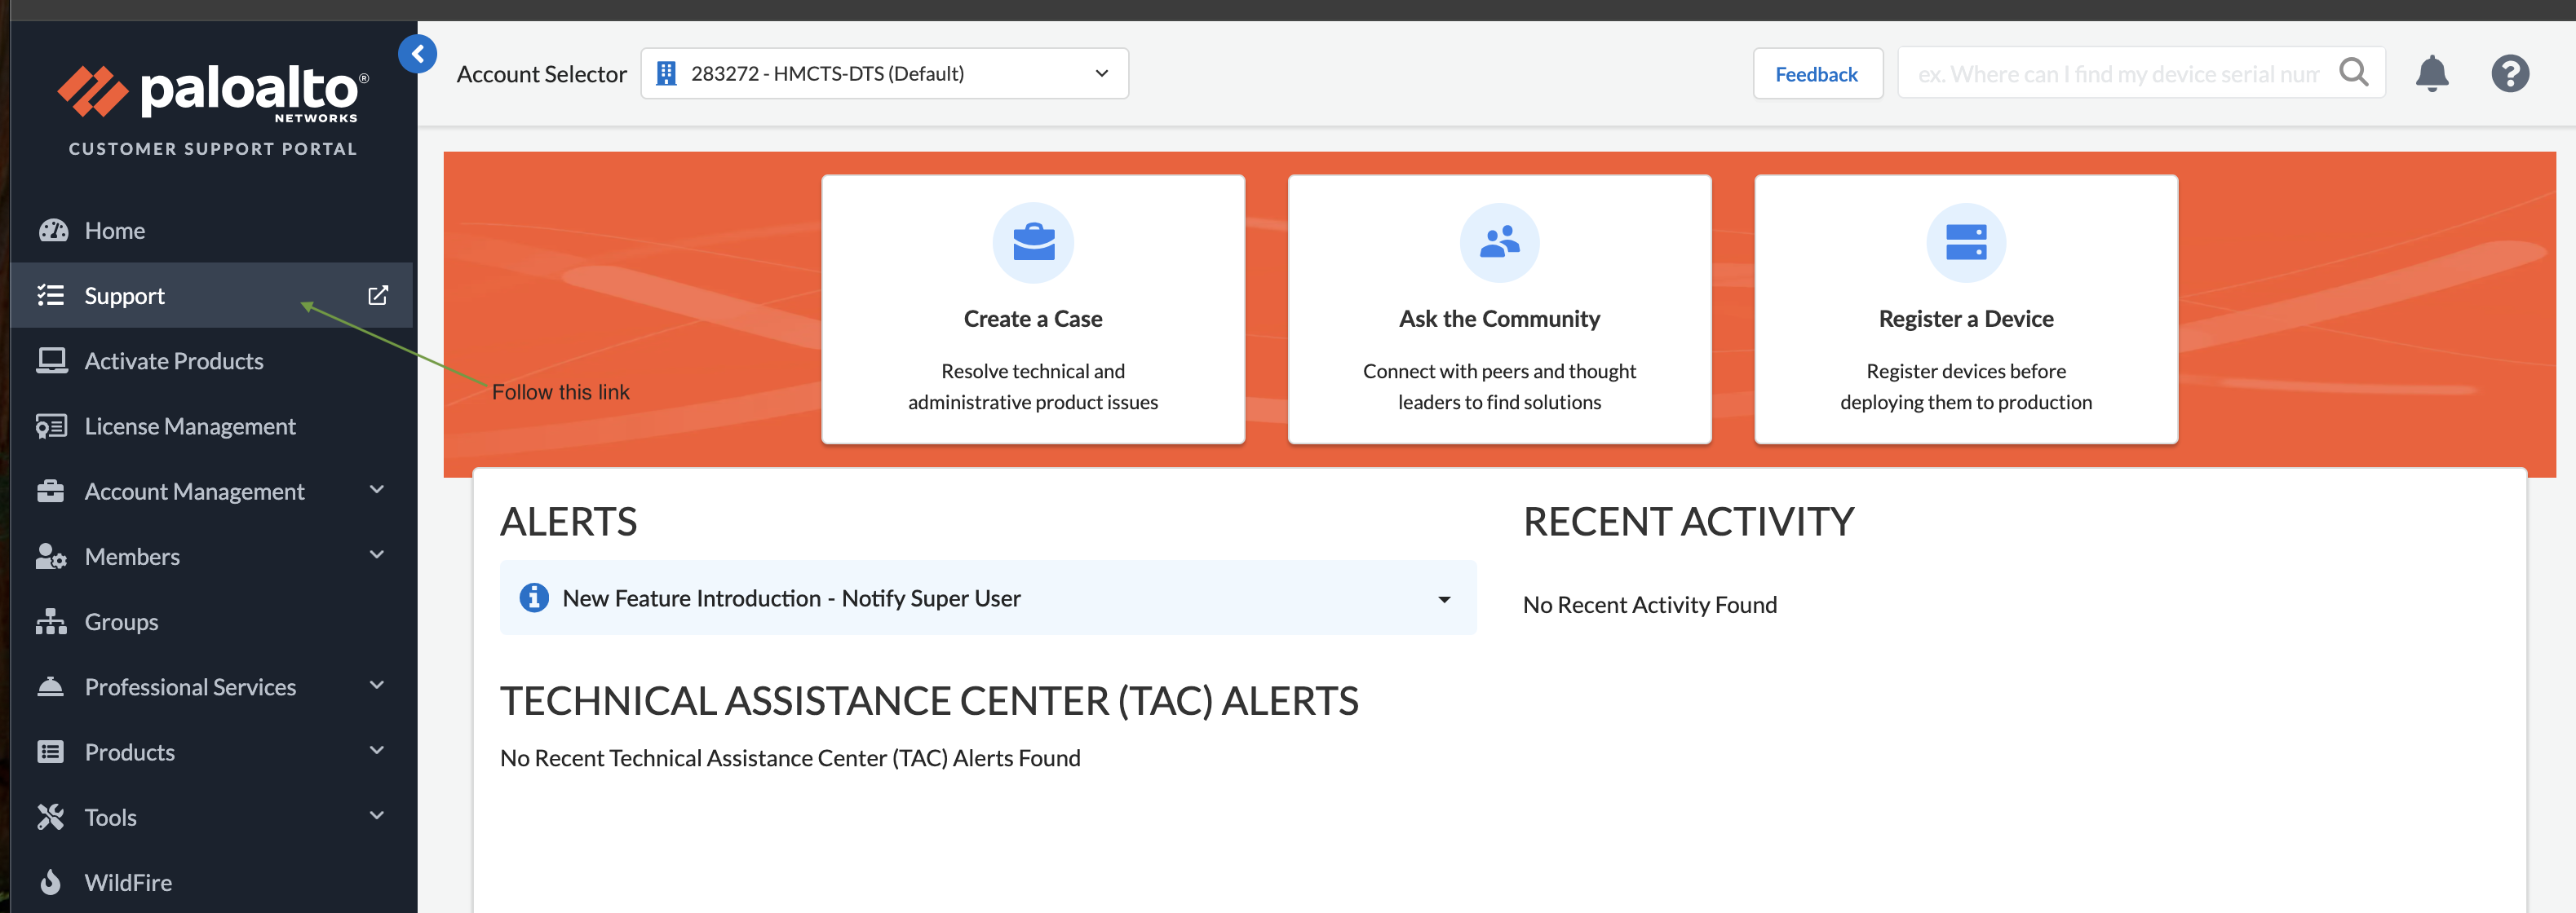Click the Feedback button

pos(1817,74)
